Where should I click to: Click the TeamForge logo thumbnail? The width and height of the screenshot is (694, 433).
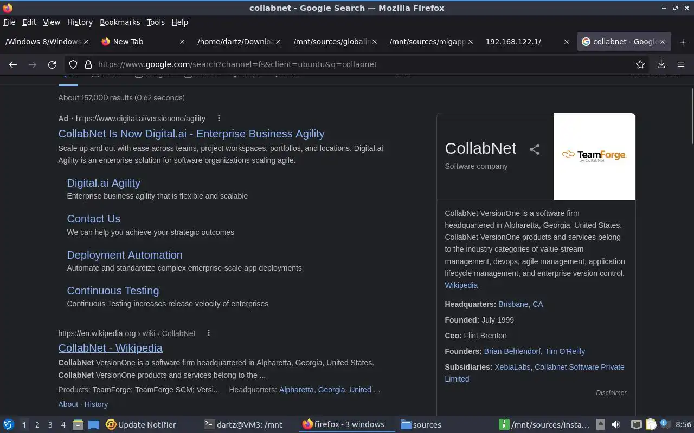[x=594, y=156]
